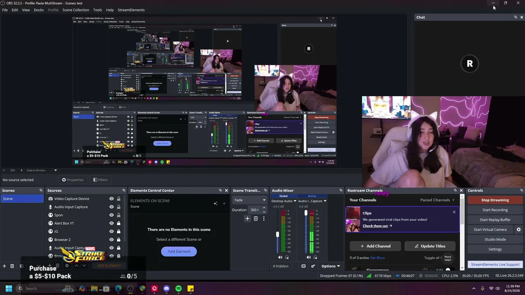Viewport: 525px width, 295px height.
Task: Click plus icon in Elements on Scene header
Action: click(224, 203)
